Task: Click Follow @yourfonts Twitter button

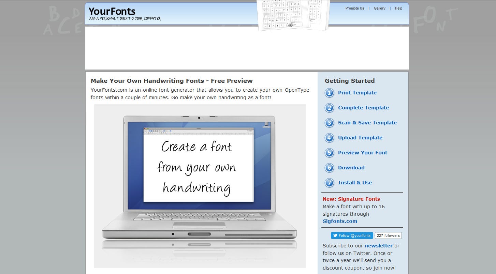Action: (352, 235)
